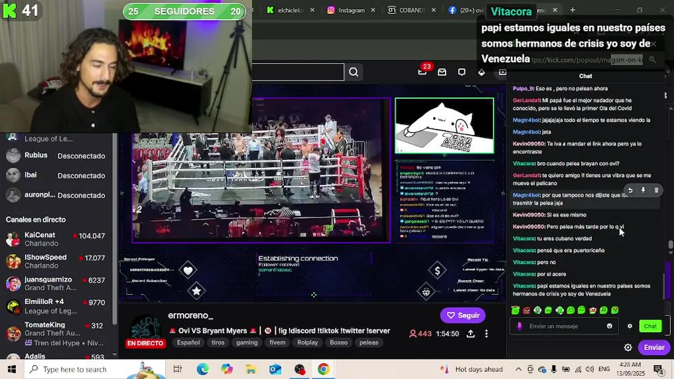The image size is (674, 379).
Task: Click the share upload icon beside stream timer
Action: (470, 334)
